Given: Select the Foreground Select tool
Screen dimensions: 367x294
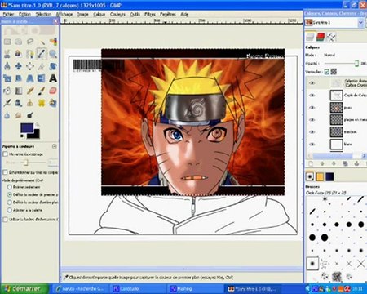Looking at the screenshot, I should [x=19, y=54].
